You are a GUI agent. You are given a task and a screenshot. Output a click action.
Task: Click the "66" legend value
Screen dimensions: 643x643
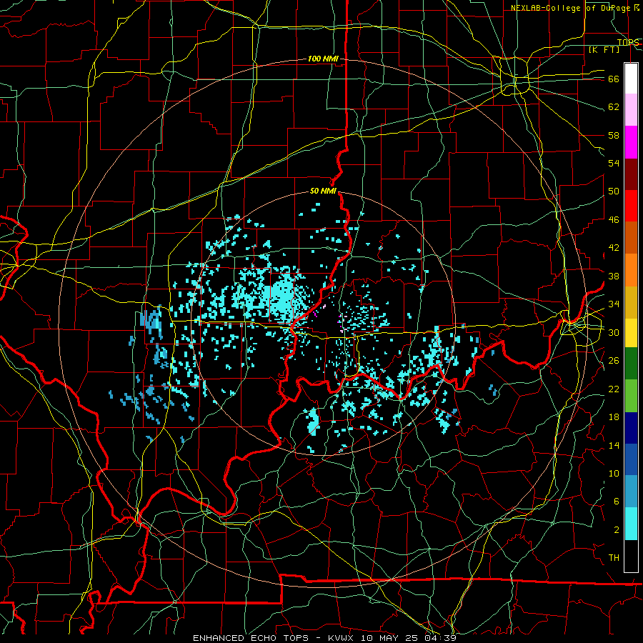click(x=614, y=79)
